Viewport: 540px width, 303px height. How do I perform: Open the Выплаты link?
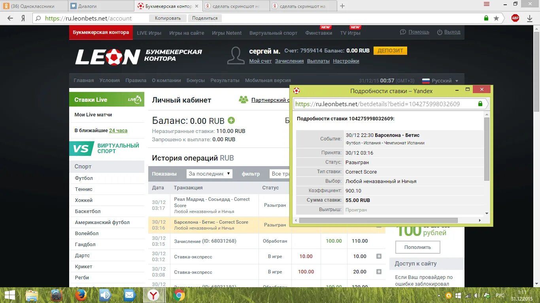coord(318,61)
